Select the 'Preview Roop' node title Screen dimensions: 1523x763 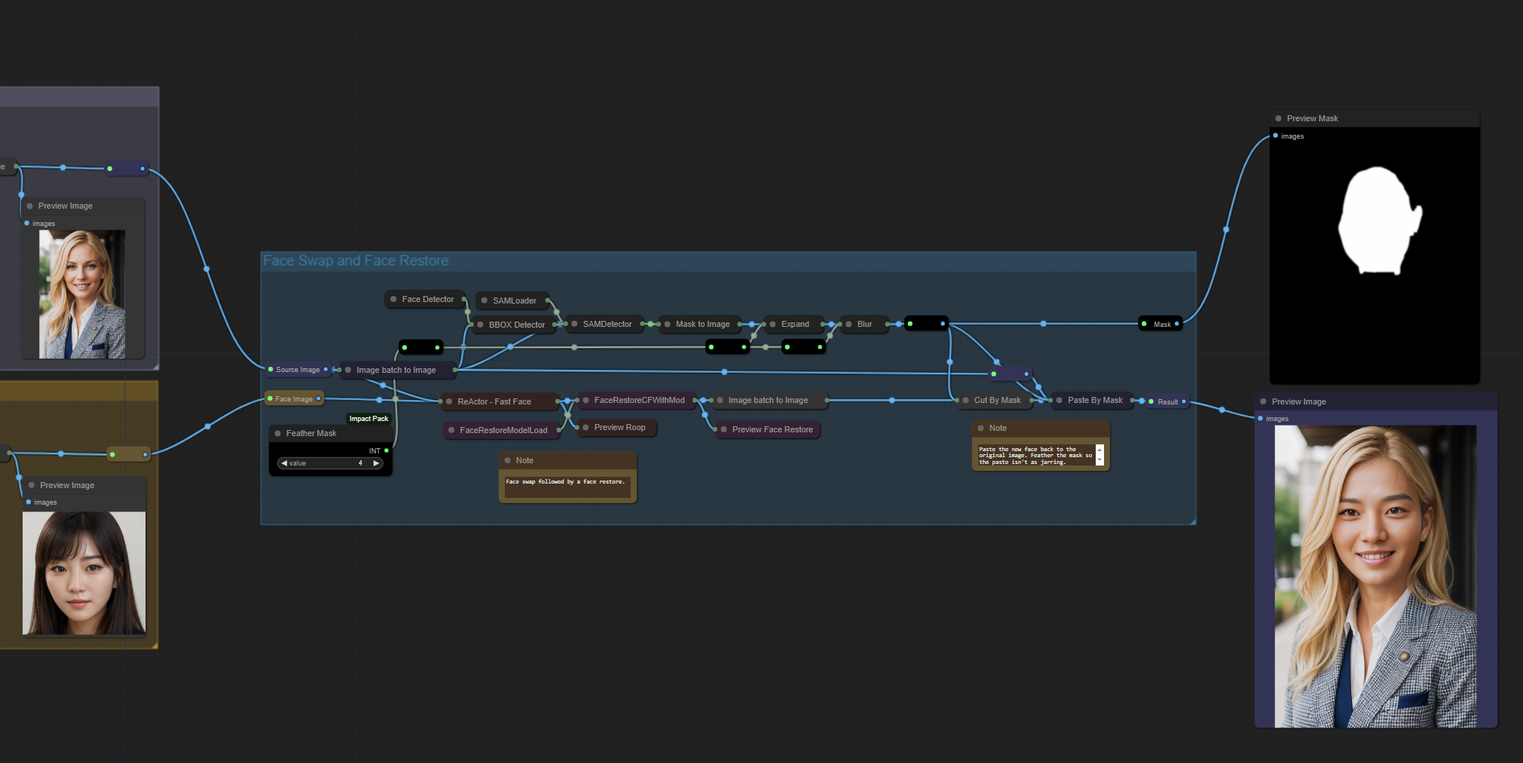pos(619,427)
